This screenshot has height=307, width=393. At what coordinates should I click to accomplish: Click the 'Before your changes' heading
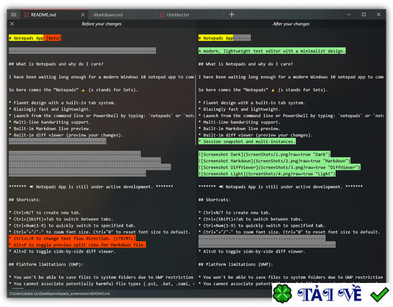point(102,24)
